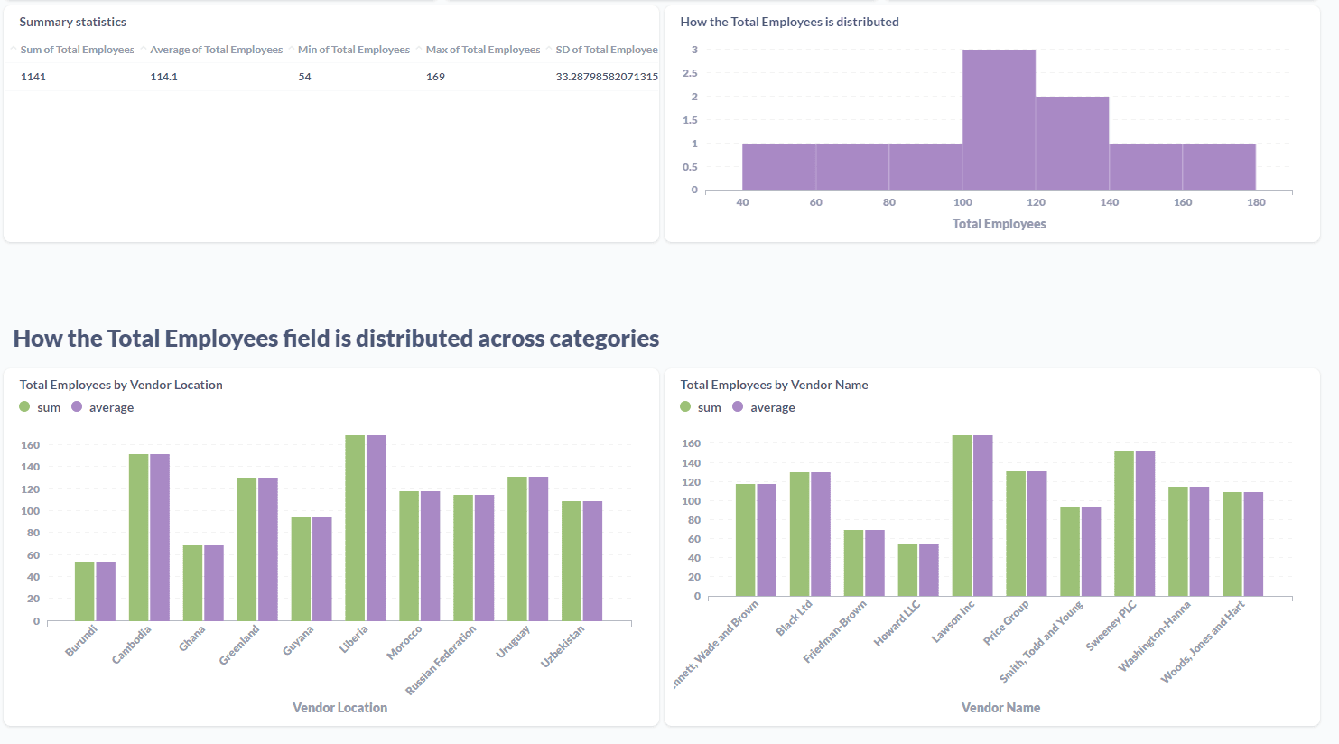Hide the sum series in Vendor Name chart

coord(703,407)
